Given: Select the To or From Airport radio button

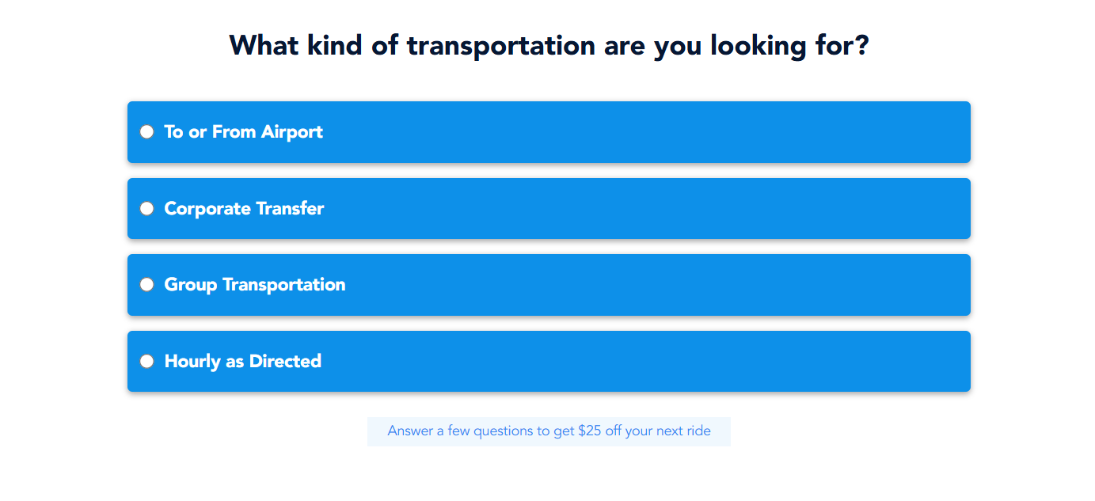Looking at the screenshot, I should [146, 132].
